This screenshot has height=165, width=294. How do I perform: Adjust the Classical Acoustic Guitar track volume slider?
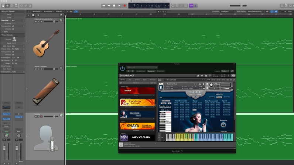point(51,21)
